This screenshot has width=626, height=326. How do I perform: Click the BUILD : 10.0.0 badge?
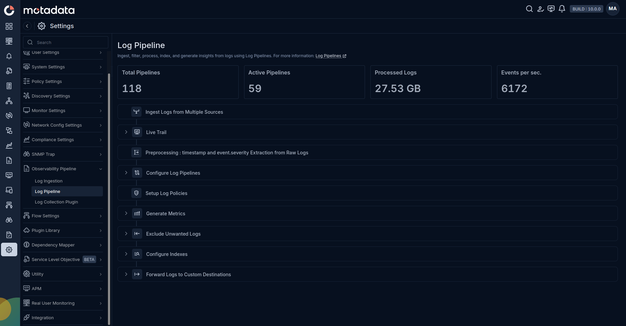[x=586, y=9]
